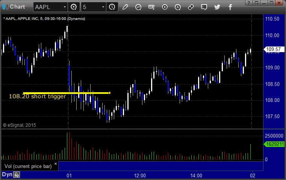This screenshot has height=180, width=286.
Task: Click the window pop-out menu icon
Action: 256,3
